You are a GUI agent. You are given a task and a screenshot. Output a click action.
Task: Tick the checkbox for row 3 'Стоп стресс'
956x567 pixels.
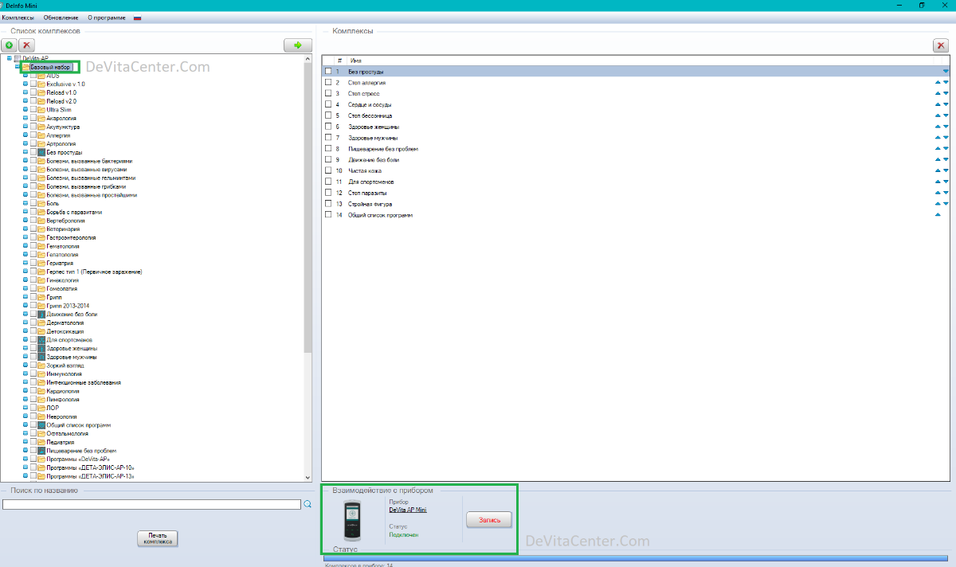tap(327, 94)
